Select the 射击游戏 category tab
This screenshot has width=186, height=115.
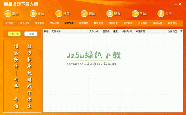click(10, 23)
